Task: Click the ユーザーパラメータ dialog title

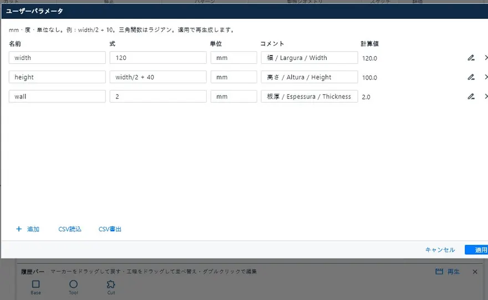Action: 34,11
